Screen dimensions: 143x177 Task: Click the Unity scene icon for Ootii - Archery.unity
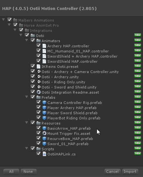tap(39, 77)
